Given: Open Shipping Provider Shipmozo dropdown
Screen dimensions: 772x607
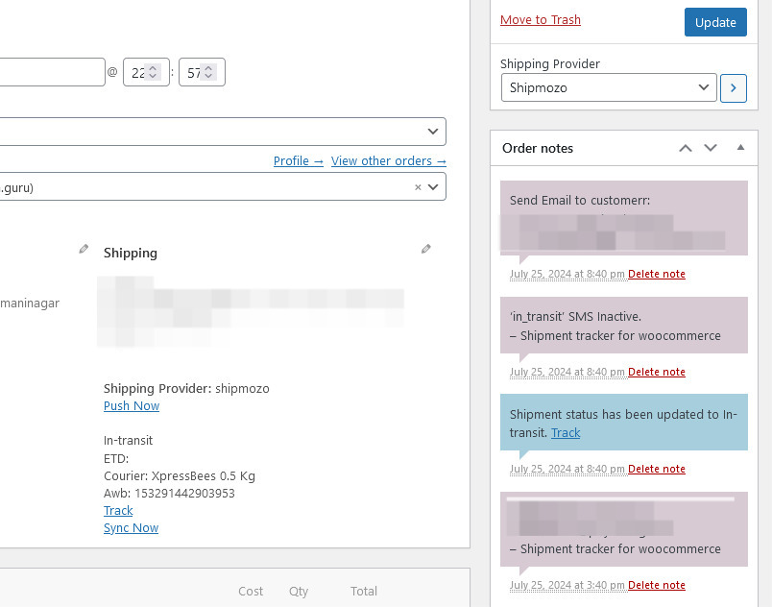Looking at the screenshot, I should [609, 87].
